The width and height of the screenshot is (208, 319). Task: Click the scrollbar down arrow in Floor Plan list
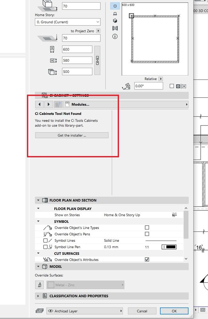pos(186,259)
